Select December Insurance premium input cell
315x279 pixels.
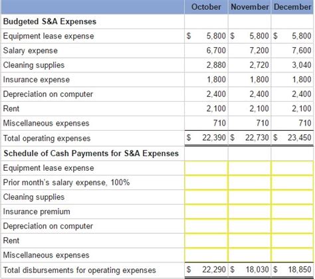[292, 211]
